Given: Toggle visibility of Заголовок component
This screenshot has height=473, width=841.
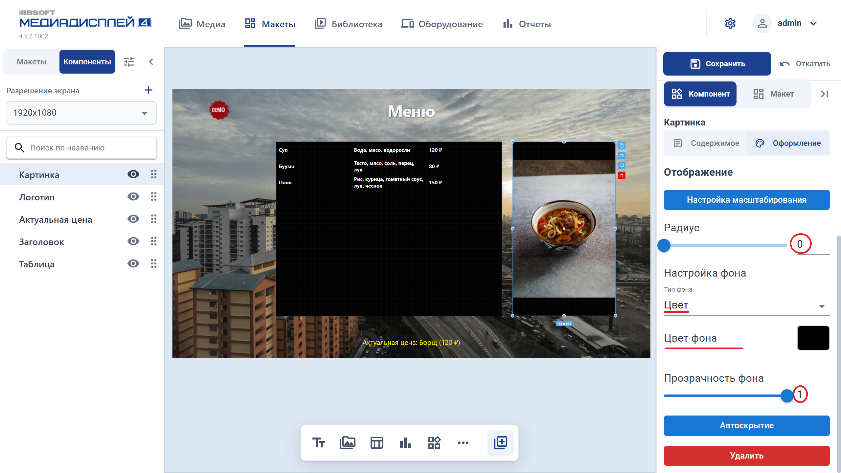Looking at the screenshot, I should 133,241.
